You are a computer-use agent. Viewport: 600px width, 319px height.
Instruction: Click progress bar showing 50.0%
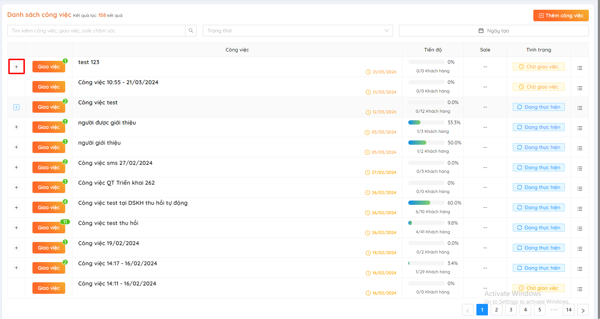426,143
